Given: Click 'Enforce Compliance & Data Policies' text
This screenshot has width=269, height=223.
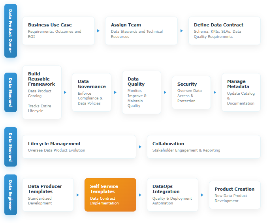Looking at the screenshot, I should 90,98.
